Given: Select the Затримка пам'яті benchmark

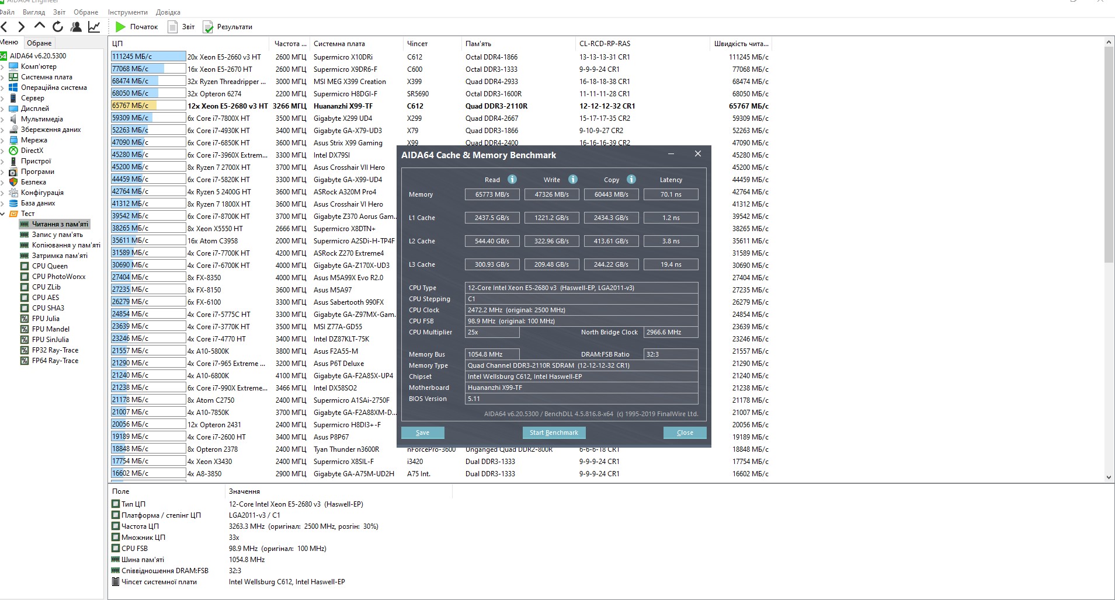Looking at the screenshot, I should 60,256.
